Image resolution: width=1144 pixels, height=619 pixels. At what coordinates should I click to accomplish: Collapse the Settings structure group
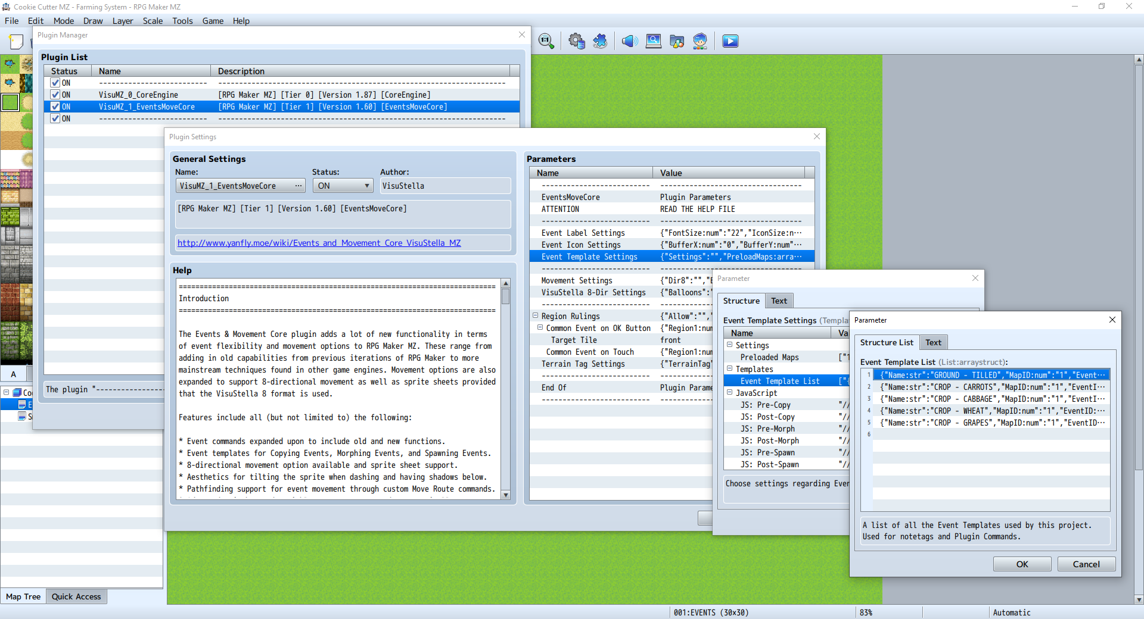pos(729,345)
